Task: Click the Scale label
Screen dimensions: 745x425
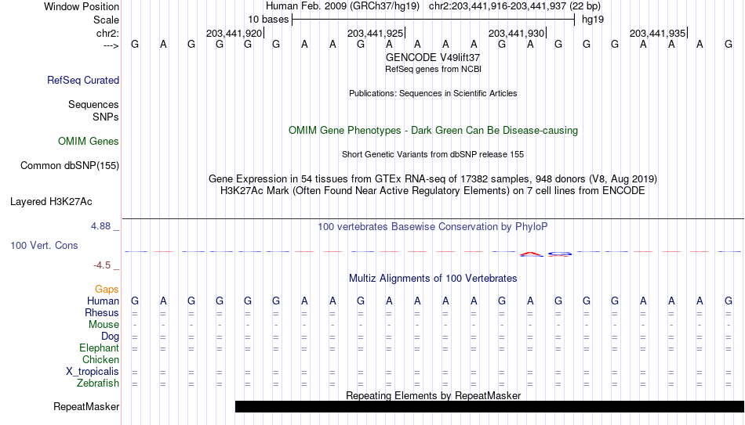Action: [106, 20]
